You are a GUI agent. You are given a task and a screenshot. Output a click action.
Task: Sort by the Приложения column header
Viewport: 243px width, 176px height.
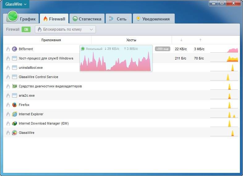(51, 40)
